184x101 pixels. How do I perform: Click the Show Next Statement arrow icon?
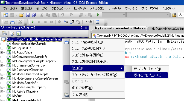pyautogui.click(x=60, y=22)
